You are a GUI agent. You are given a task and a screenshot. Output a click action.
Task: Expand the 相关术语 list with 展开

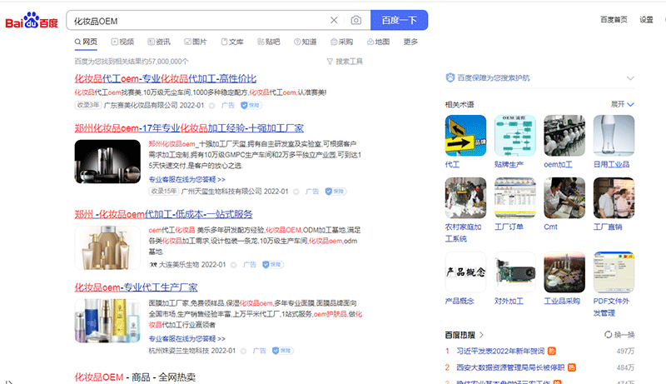click(622, 104)
